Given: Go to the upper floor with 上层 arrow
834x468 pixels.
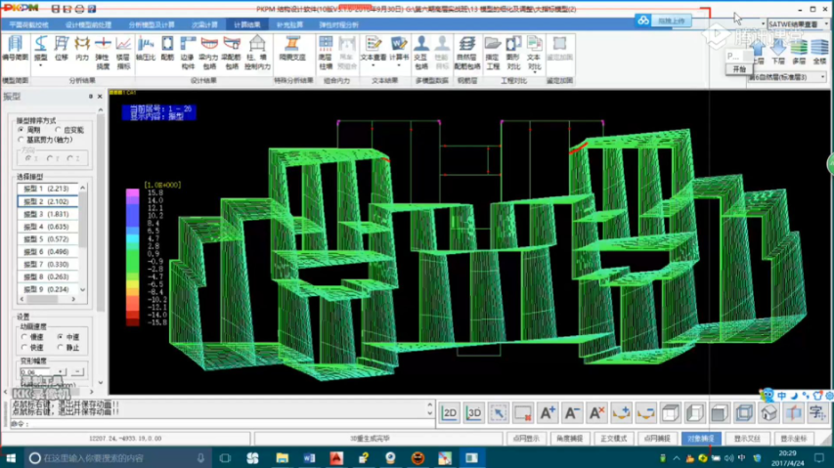Looking at the screenshot, I should click(758, 52).
